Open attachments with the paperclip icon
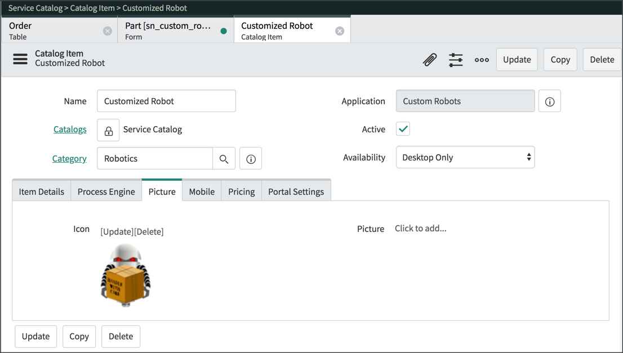Viewport: 623px width, 353px height. pos(429,59)
